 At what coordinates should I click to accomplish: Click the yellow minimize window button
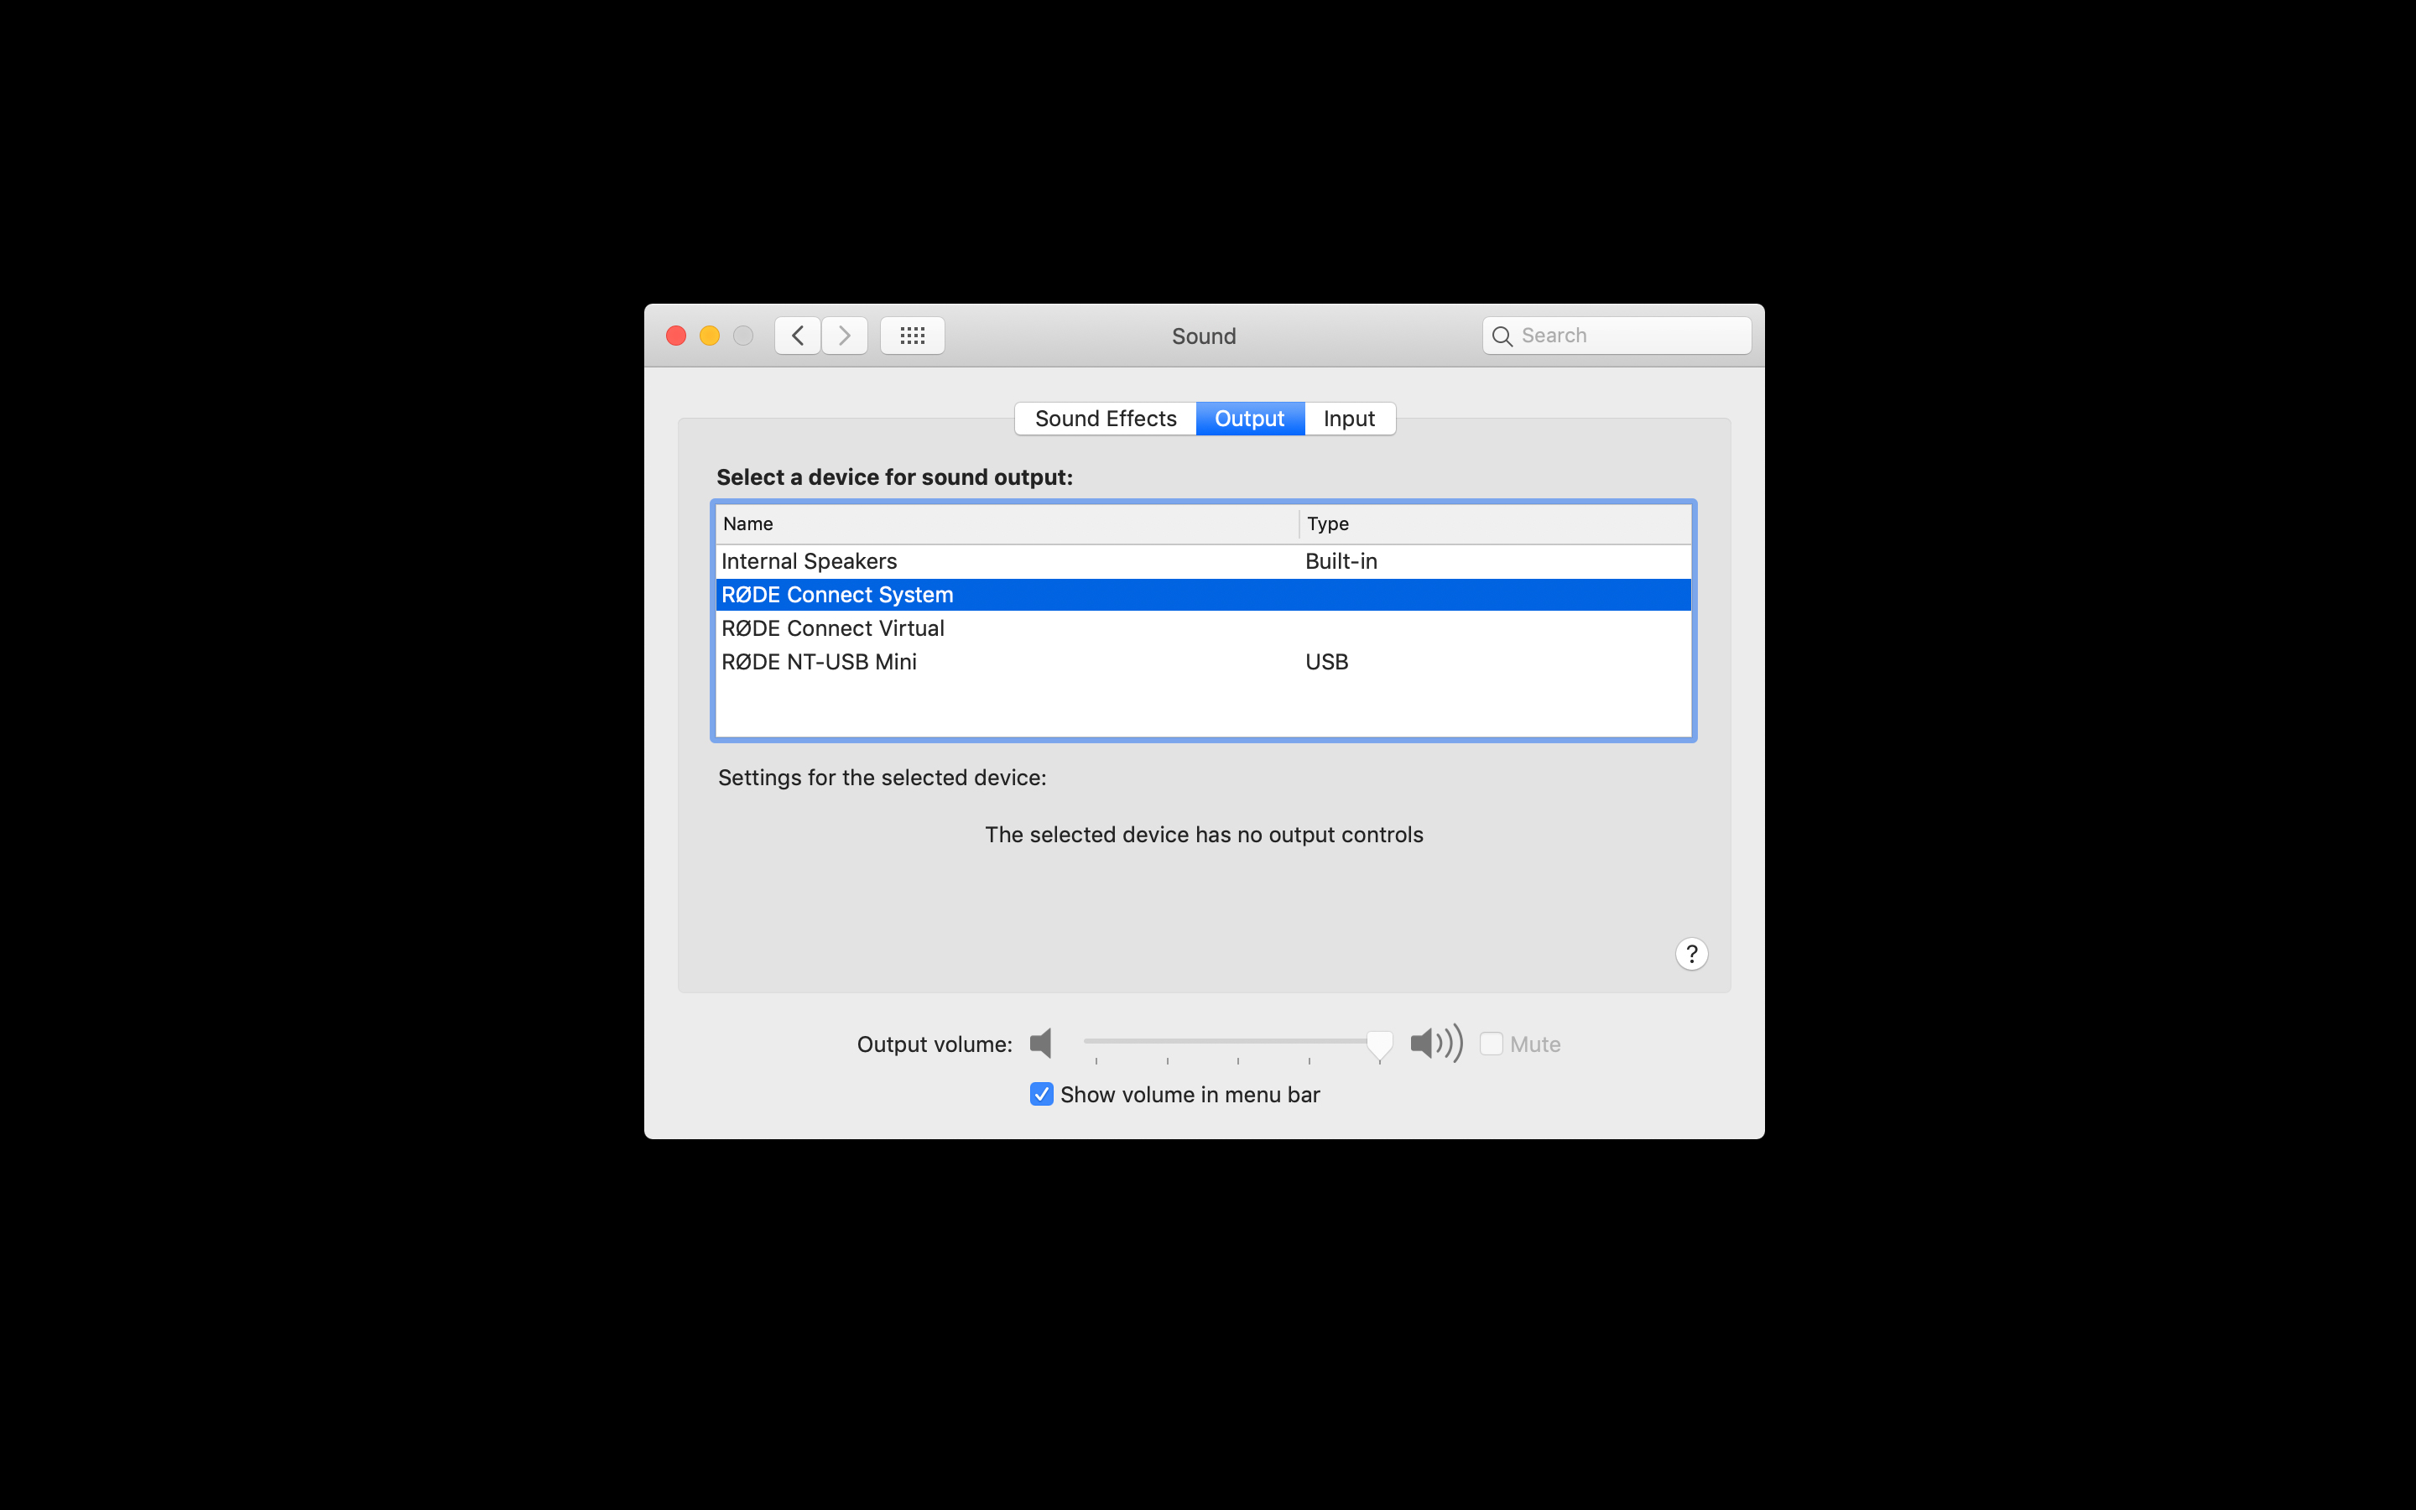coord(710,336)
